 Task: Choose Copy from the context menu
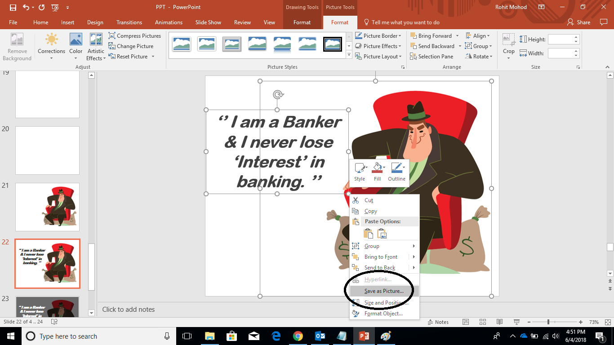[x=384, y=211]
